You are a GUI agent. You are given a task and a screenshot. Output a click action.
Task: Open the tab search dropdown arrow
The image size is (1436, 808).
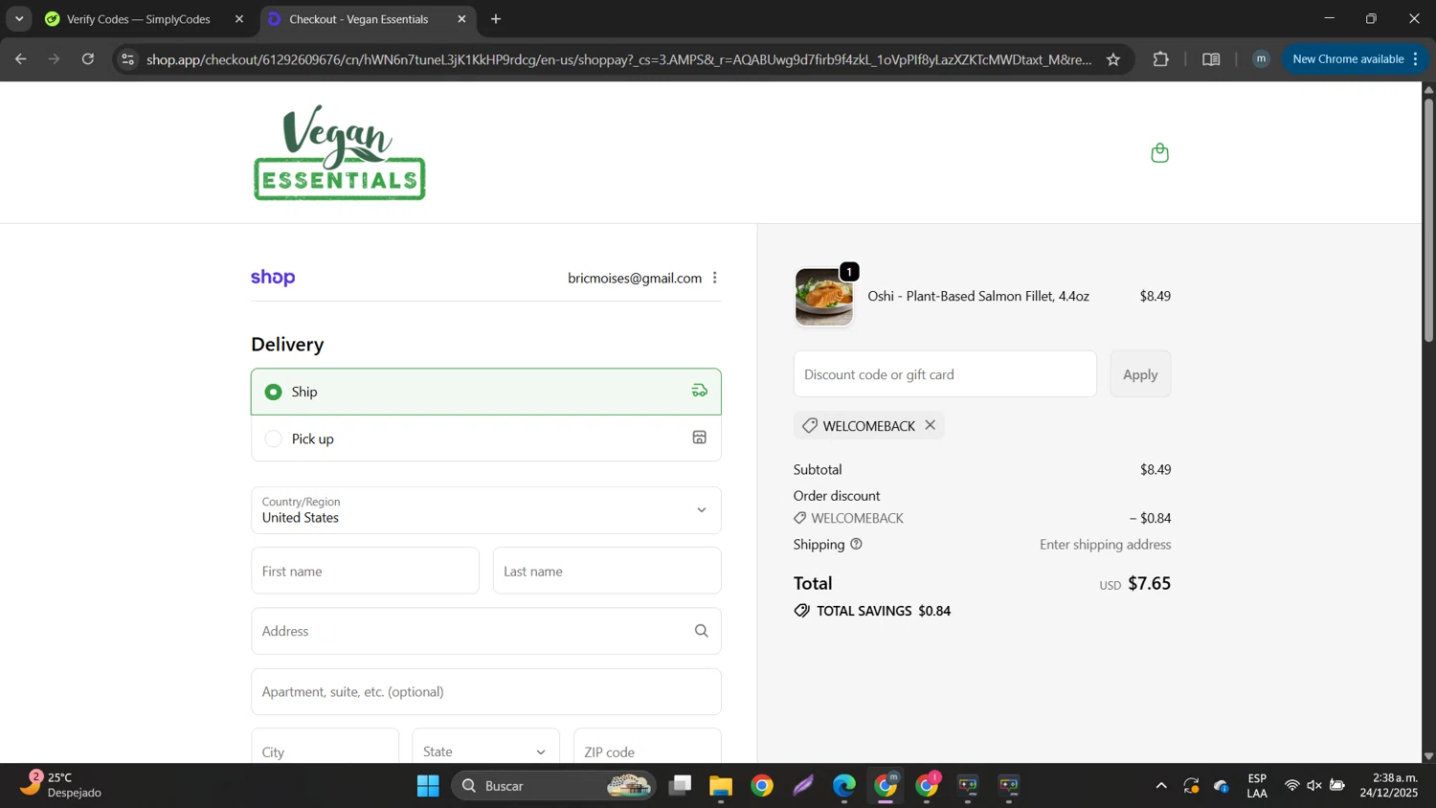point(19,19)
